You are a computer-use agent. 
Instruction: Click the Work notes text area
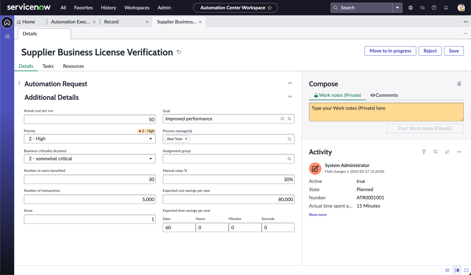coord(386,112)
